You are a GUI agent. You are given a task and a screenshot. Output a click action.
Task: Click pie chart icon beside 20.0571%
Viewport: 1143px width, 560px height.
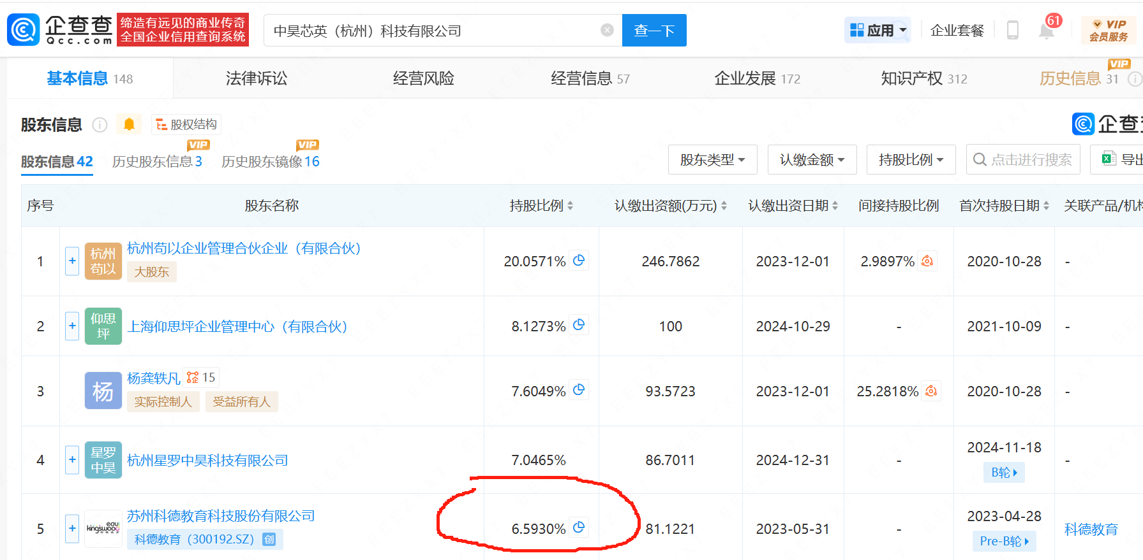[x=579, y=260]
